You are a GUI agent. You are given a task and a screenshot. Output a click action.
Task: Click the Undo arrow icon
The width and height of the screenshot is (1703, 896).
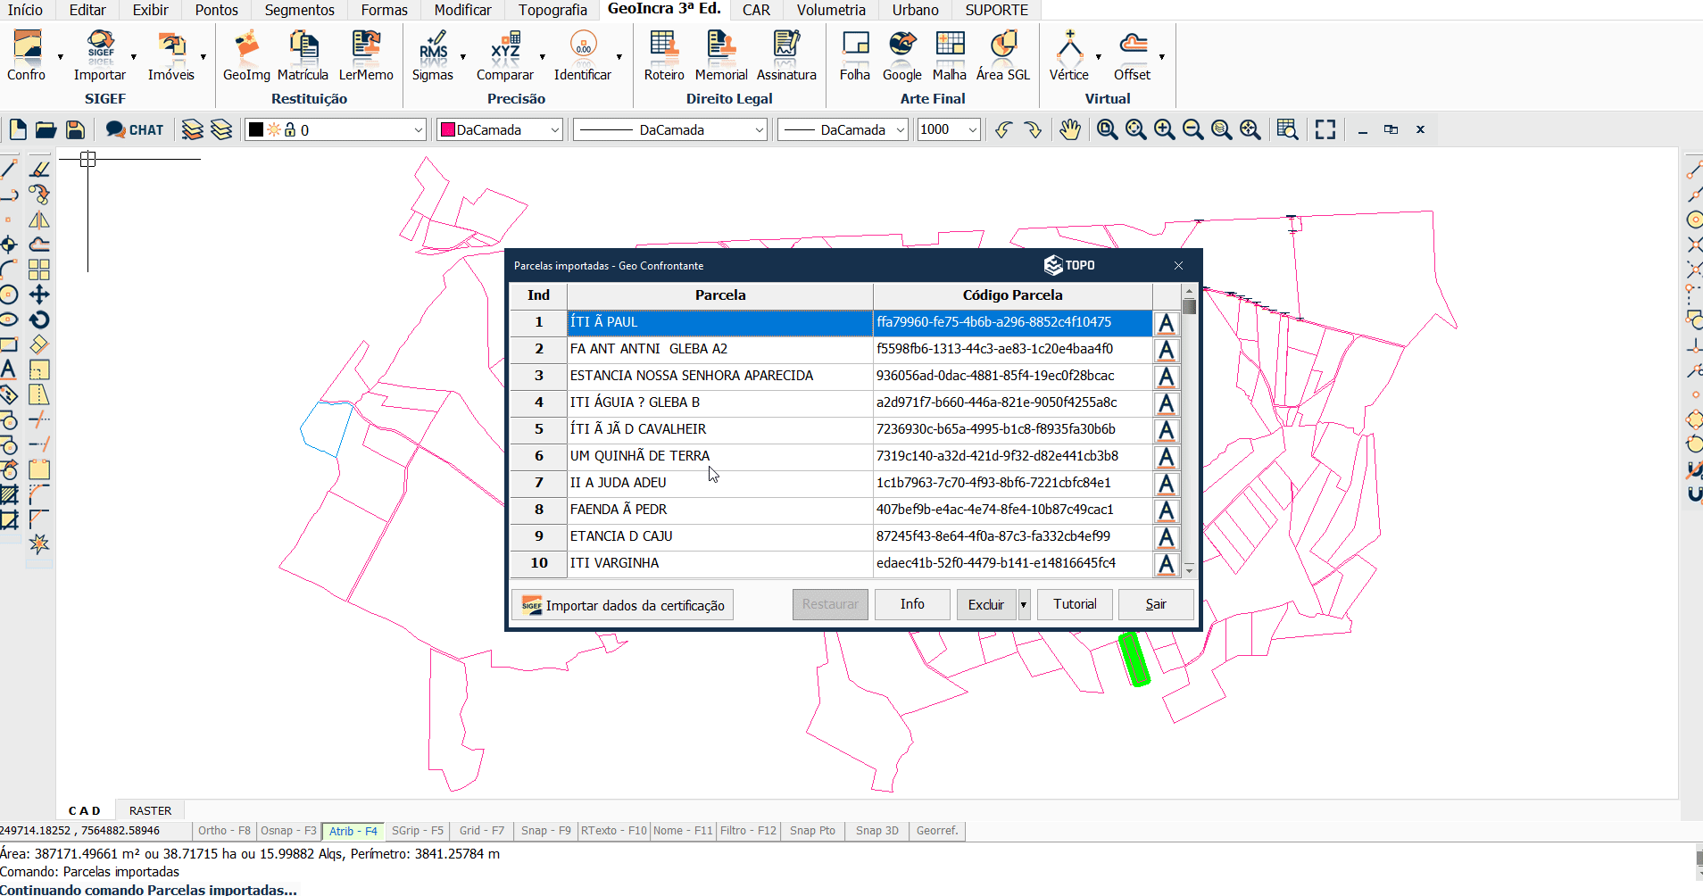[1004, 130]
